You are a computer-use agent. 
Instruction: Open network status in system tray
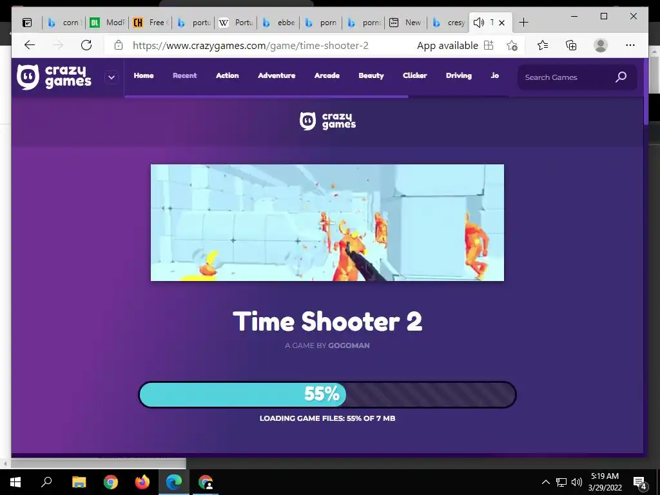tap(561, 482)
